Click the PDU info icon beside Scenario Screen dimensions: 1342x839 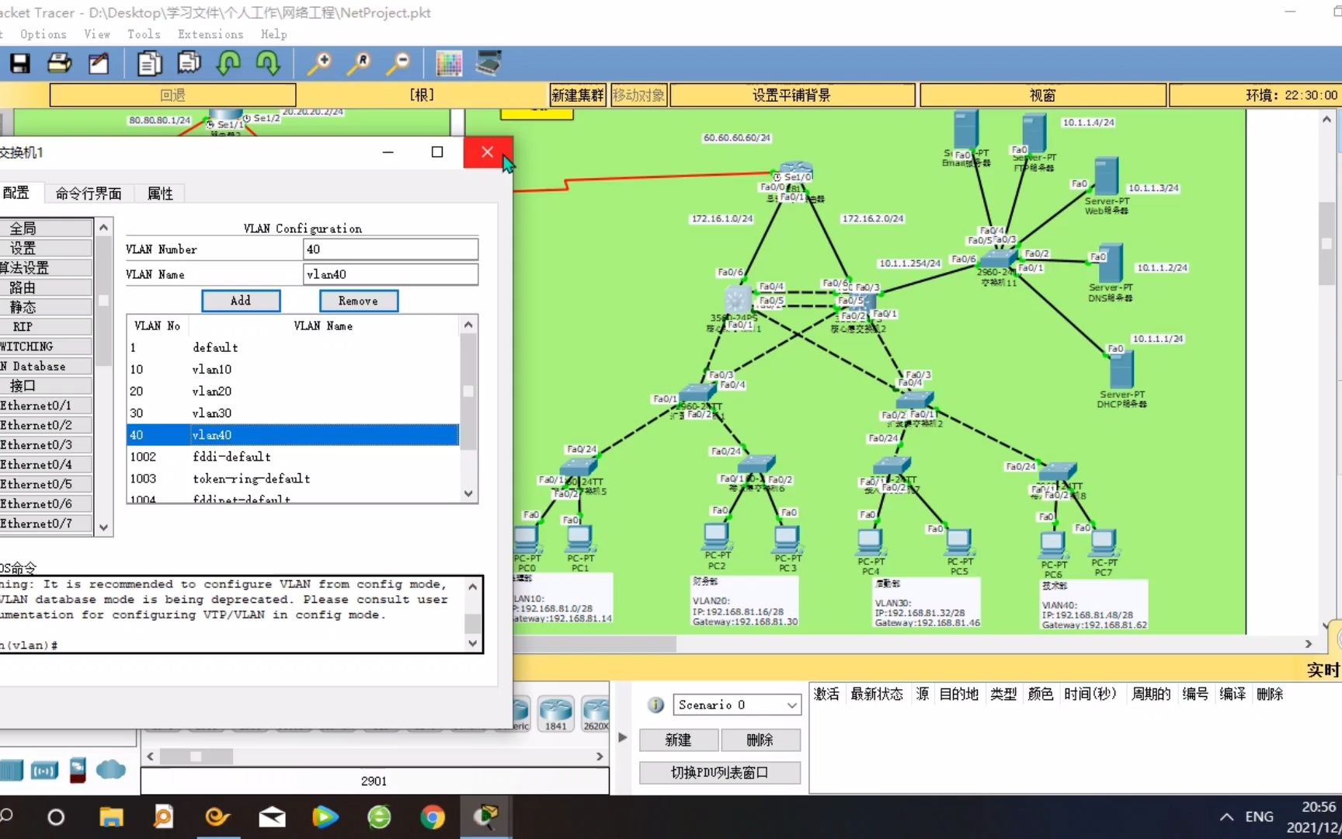coord(656,705)
